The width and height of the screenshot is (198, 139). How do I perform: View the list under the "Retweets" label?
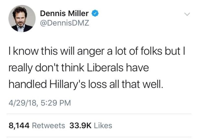coord(48,125)
